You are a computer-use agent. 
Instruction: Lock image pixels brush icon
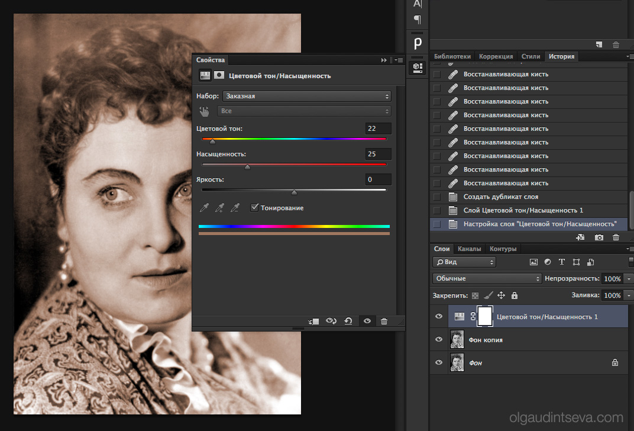coord(489,295)
